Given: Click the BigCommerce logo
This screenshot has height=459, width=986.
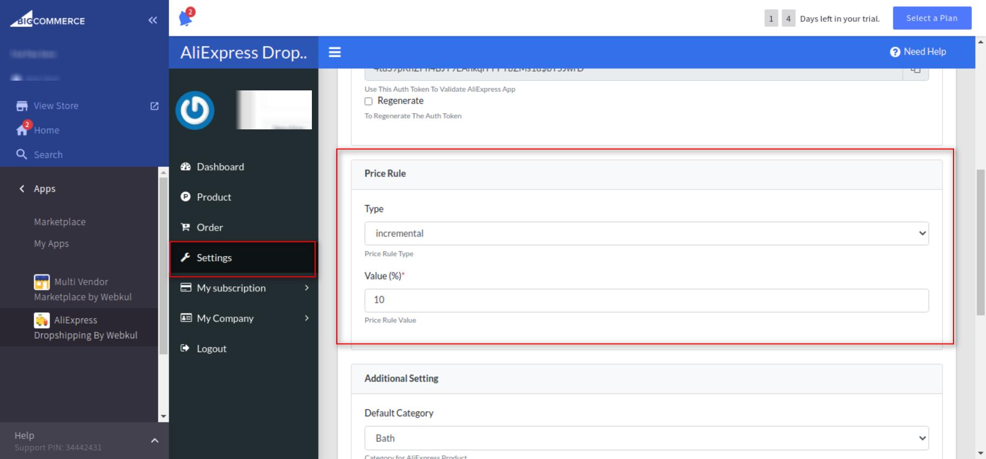Looking at the screenshot, I should click(x=48, y=19).
